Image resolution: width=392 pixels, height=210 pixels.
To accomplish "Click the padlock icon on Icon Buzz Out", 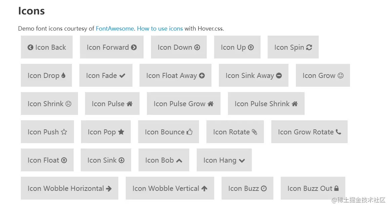I will coord(337,188).
